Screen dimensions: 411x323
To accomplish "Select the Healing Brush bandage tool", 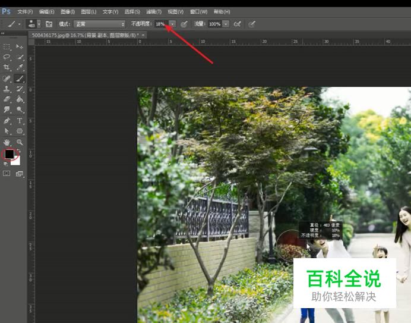I will click(7, 79).
